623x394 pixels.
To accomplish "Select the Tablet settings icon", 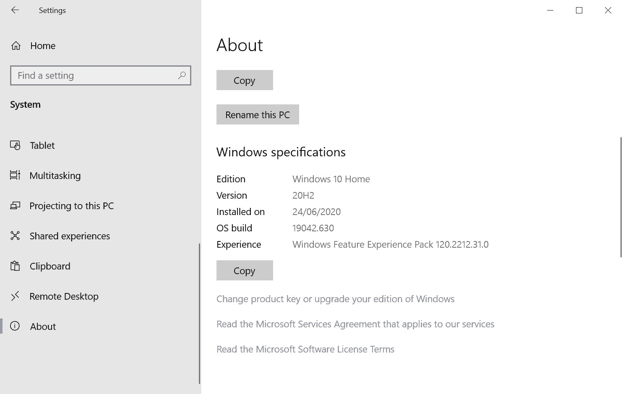I will tap(16, 145).
